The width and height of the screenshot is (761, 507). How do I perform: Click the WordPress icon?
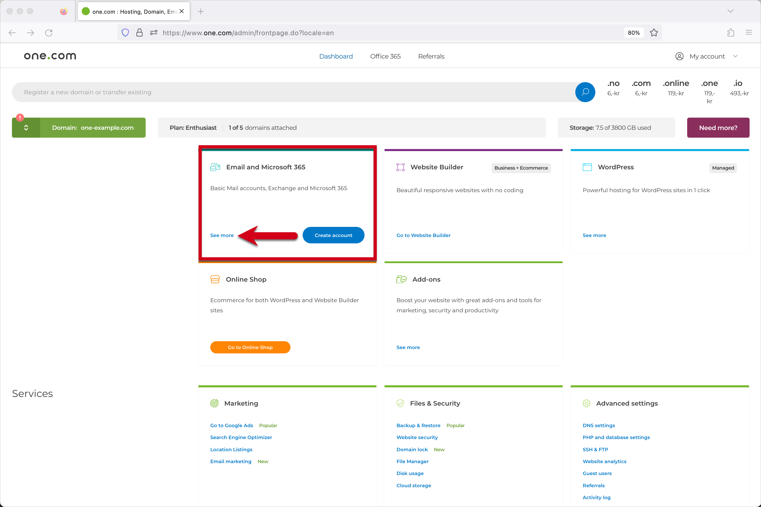(x=587, y=167)
